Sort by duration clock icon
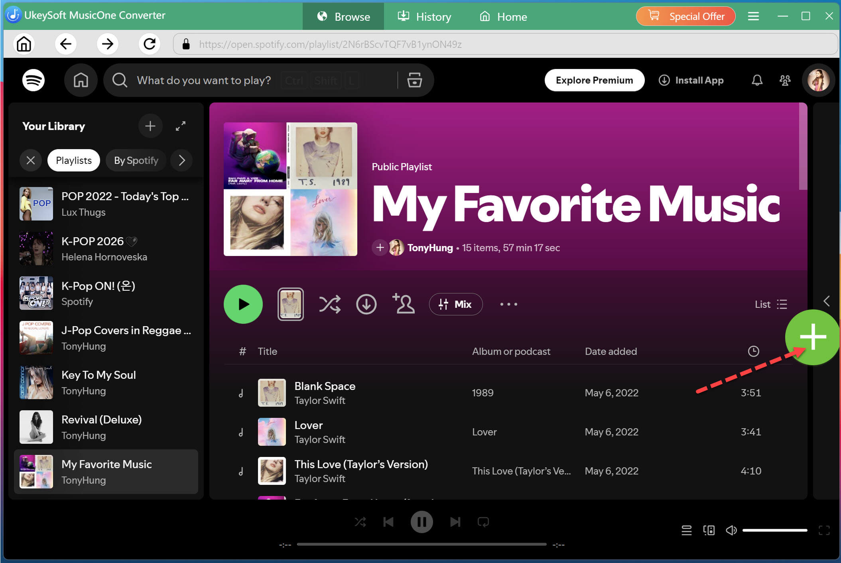The width and height of the screenshot is (841, 563). (x=753, y=351)
